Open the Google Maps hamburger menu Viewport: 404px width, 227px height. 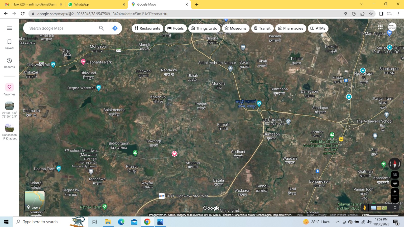point(9,28)
